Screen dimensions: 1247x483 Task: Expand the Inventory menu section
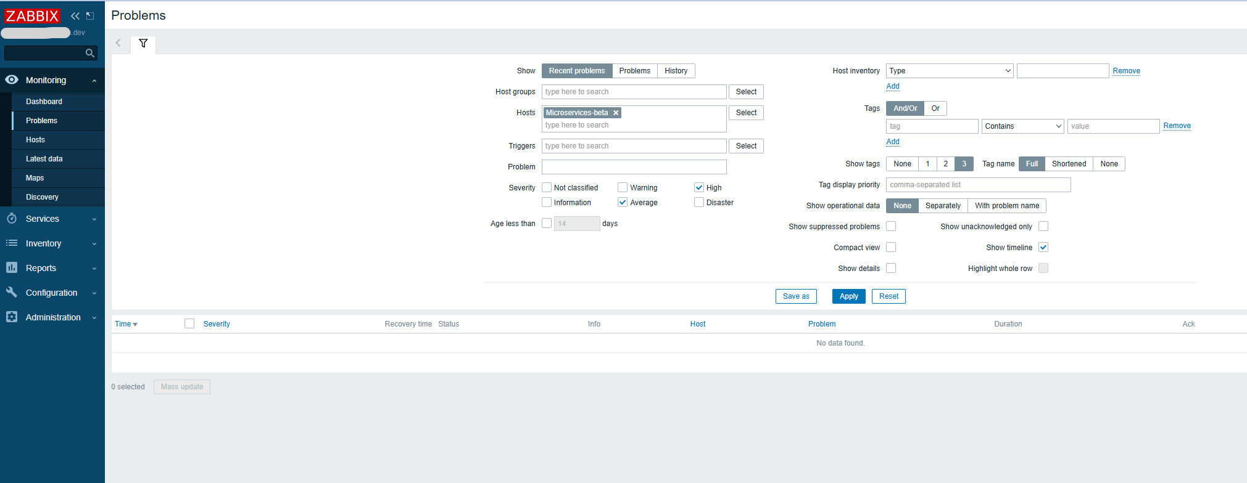94,244
